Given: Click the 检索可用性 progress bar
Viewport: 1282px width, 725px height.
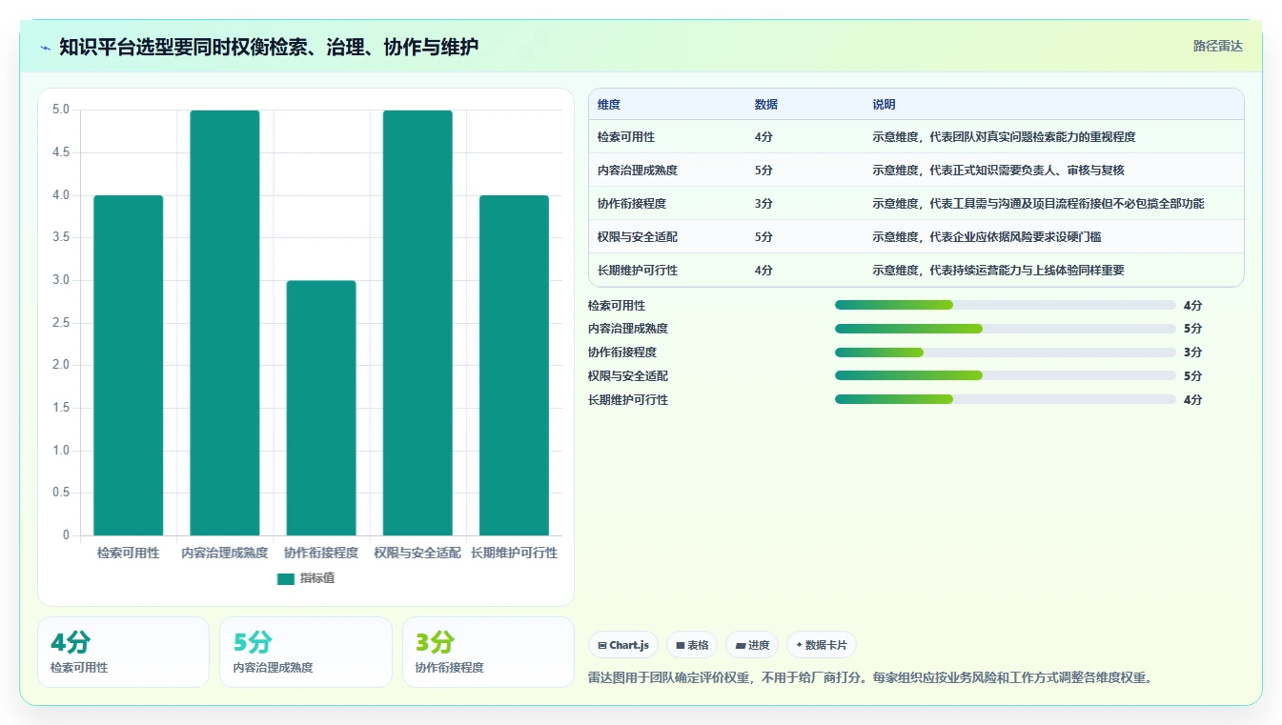Looking at the screenshot, I should [1005, 305].
